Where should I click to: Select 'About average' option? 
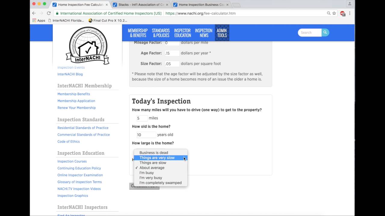tap(161, 168)
